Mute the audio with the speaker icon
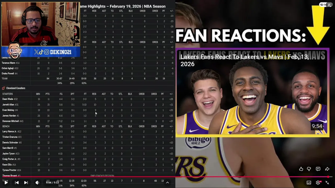335x188 pixels. pos(37,183)
